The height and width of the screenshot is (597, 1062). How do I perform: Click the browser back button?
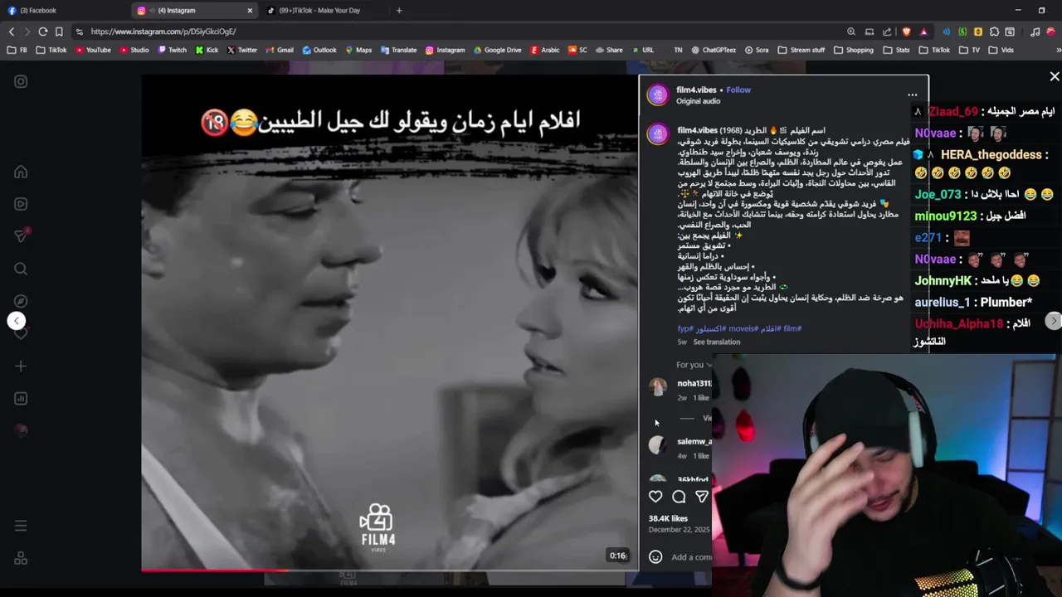[x=12, y=32]
